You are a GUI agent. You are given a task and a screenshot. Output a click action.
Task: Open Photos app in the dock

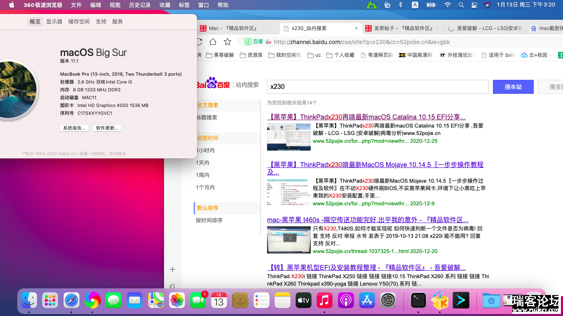click(177, 301)
